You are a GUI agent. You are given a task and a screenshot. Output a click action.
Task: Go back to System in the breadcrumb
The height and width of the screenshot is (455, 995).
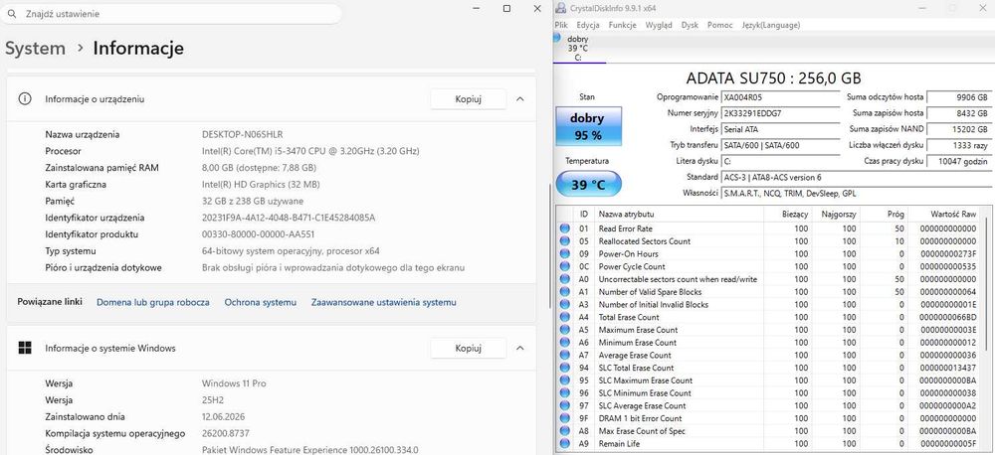point(35,48)
